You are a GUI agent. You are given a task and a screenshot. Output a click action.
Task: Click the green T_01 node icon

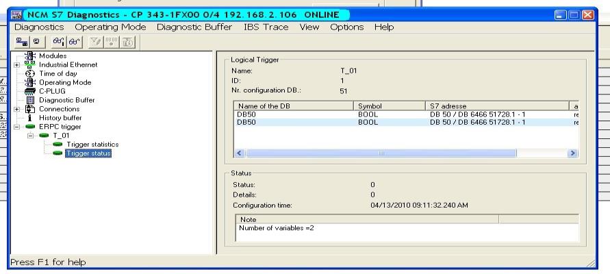tap(44, 136)
